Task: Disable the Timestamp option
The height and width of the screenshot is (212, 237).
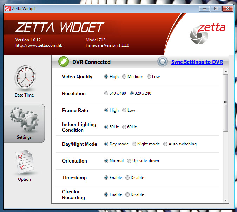Action: pyautogui.click(x=127, y=178)
